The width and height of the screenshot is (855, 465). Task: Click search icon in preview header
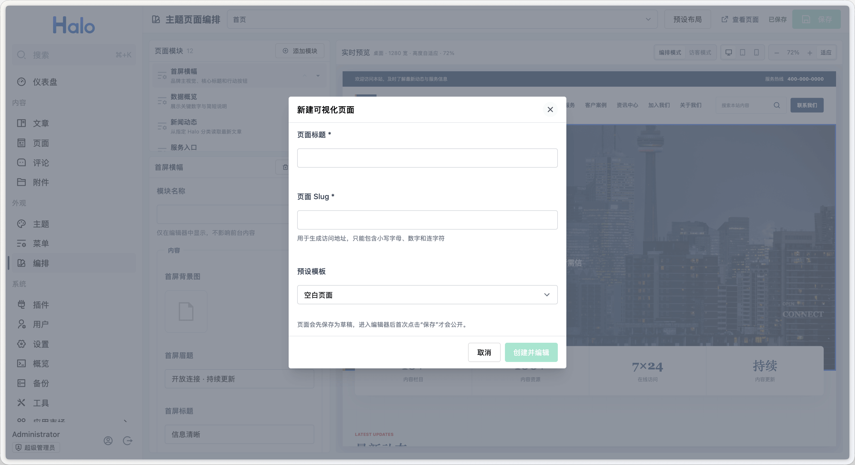click(777, 105)
